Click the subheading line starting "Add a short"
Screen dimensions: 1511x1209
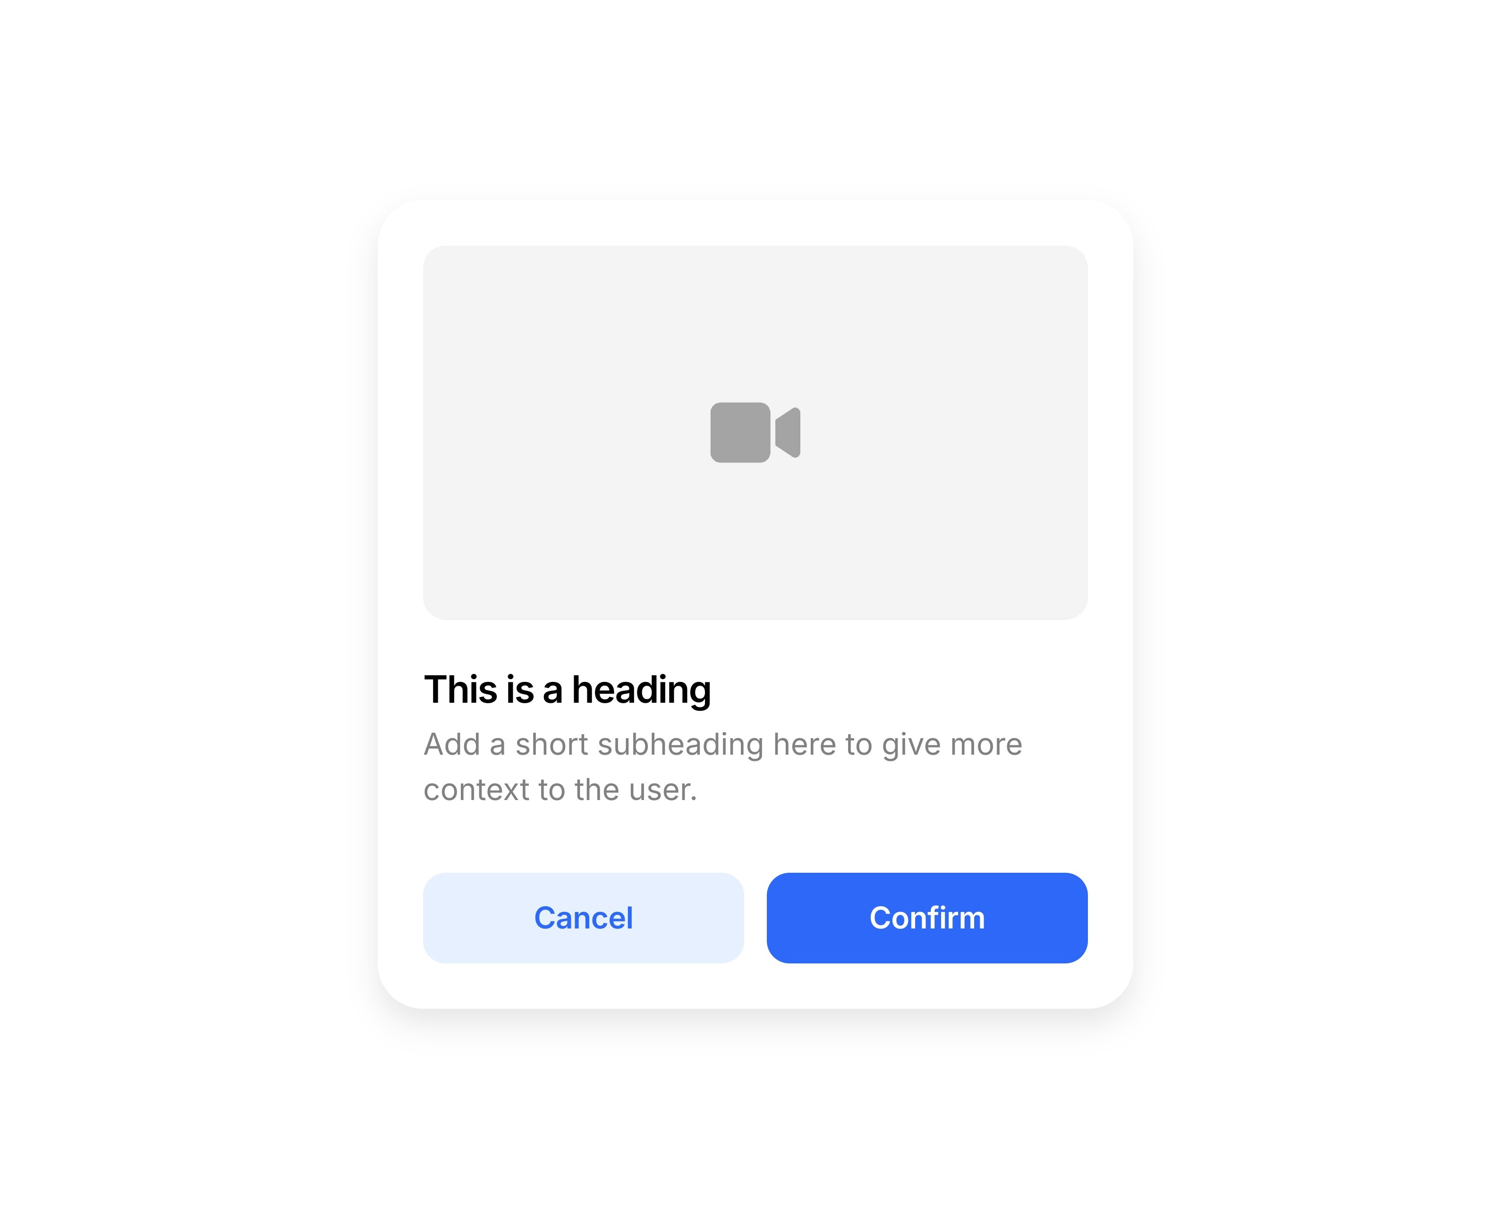tap(722, 745)
